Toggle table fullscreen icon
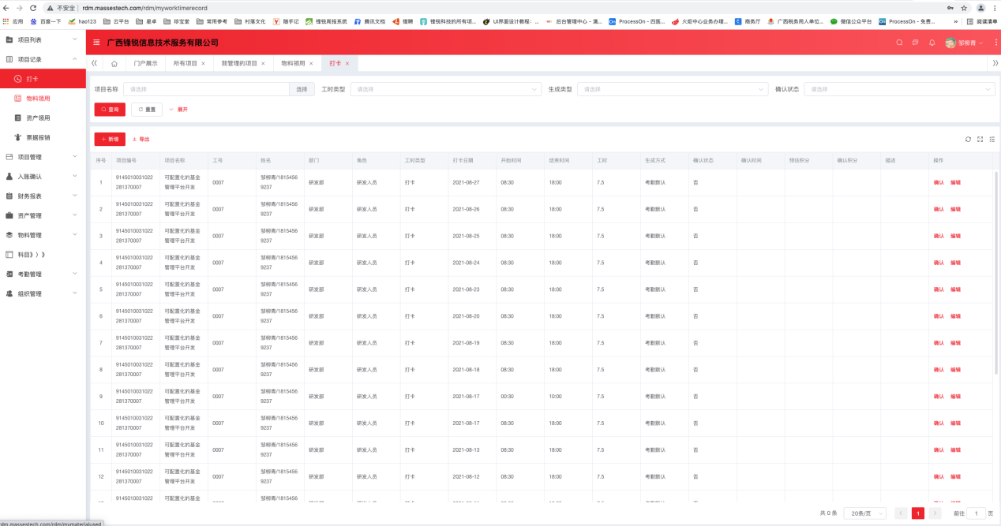The width and height of the screenshot is (1001, 526). pos(980,139)
